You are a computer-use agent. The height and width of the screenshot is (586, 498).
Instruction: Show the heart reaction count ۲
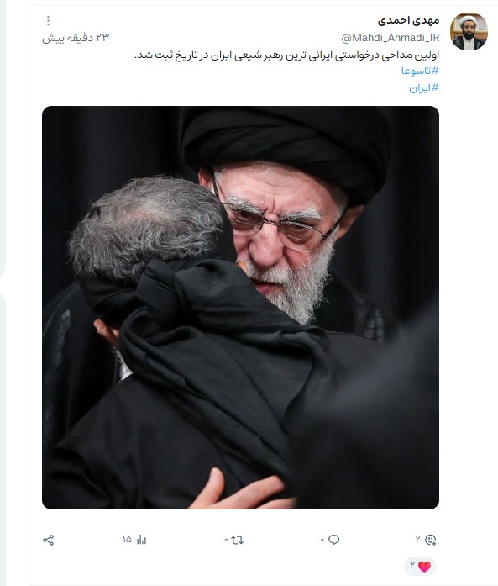[412, 565]
